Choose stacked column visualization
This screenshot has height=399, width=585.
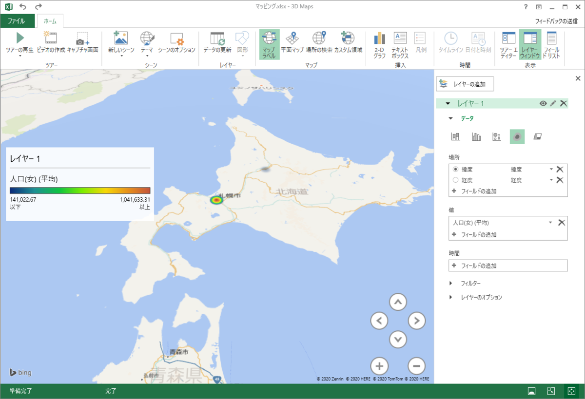click(x=455, y=137)
